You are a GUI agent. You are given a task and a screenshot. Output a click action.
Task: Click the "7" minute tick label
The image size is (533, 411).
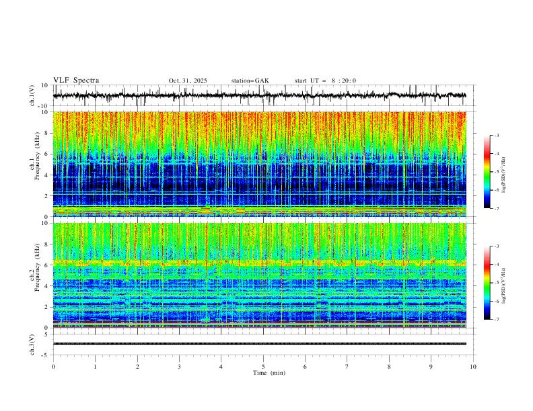[347, 367]
